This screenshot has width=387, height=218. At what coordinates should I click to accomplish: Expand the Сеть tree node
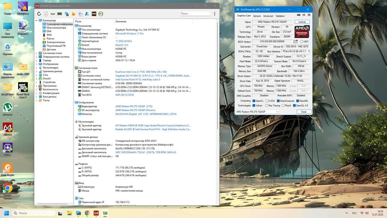tap(36, 75)
